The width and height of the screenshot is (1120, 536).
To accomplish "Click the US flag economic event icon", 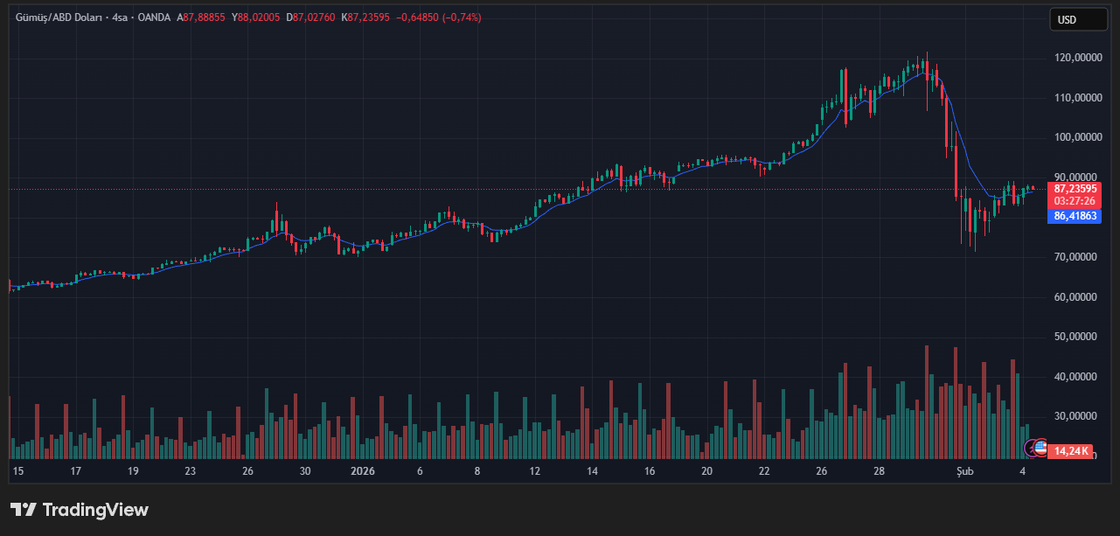I will [x=1040, y=448].
